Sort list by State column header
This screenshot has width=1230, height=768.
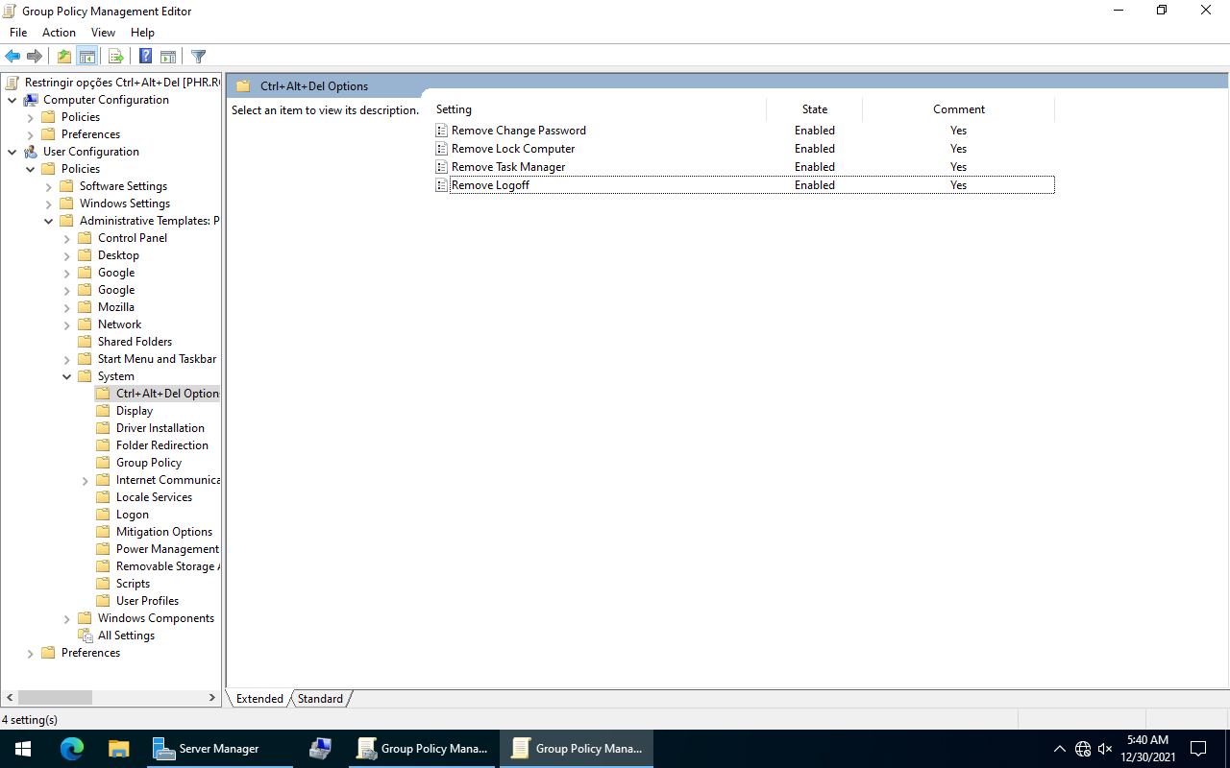(x=814, y=109)
